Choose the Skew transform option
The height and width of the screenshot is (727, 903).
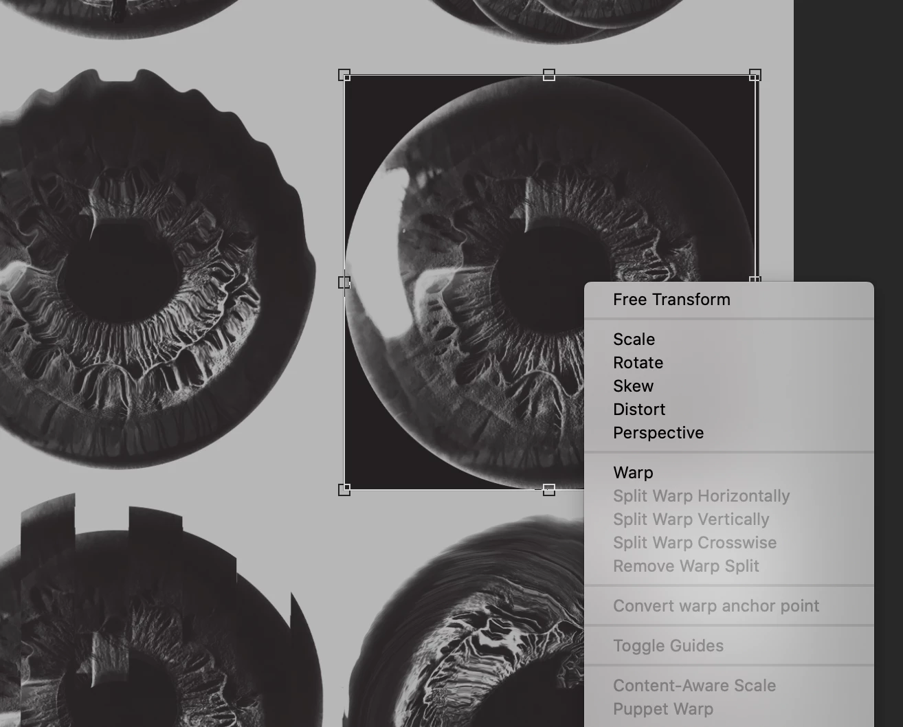(x=728, y=386)
